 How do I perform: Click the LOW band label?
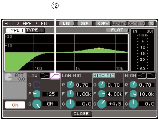33,76
